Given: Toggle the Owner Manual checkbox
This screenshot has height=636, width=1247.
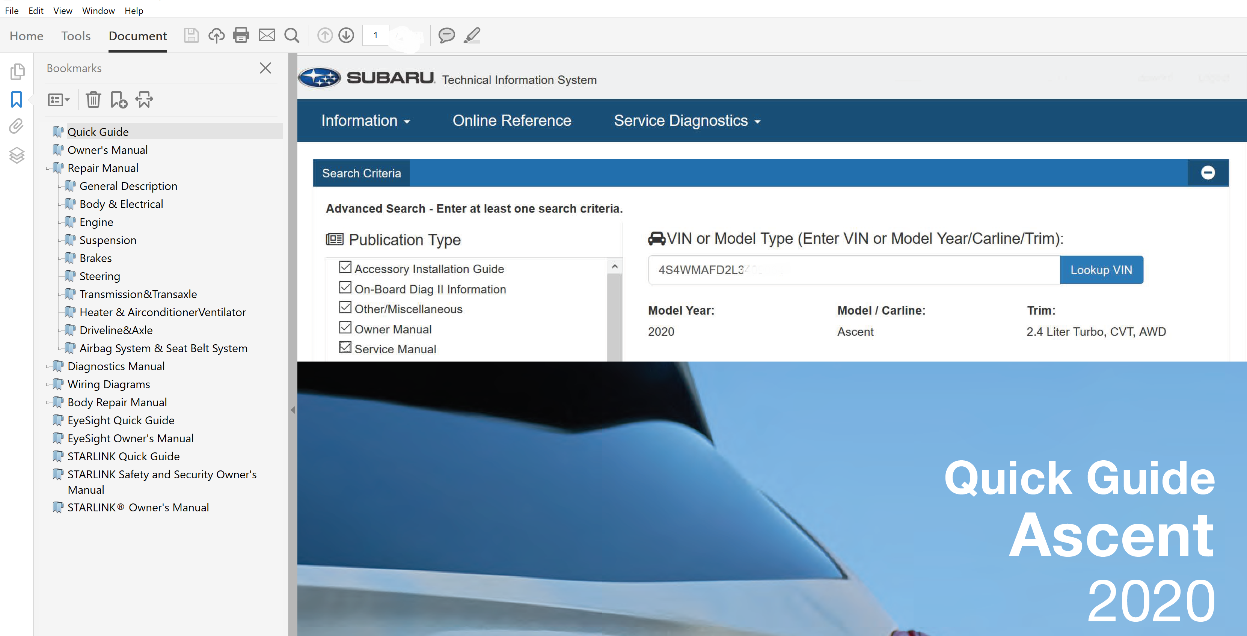Looking at the screenshot, I should (x=345, y=328).
